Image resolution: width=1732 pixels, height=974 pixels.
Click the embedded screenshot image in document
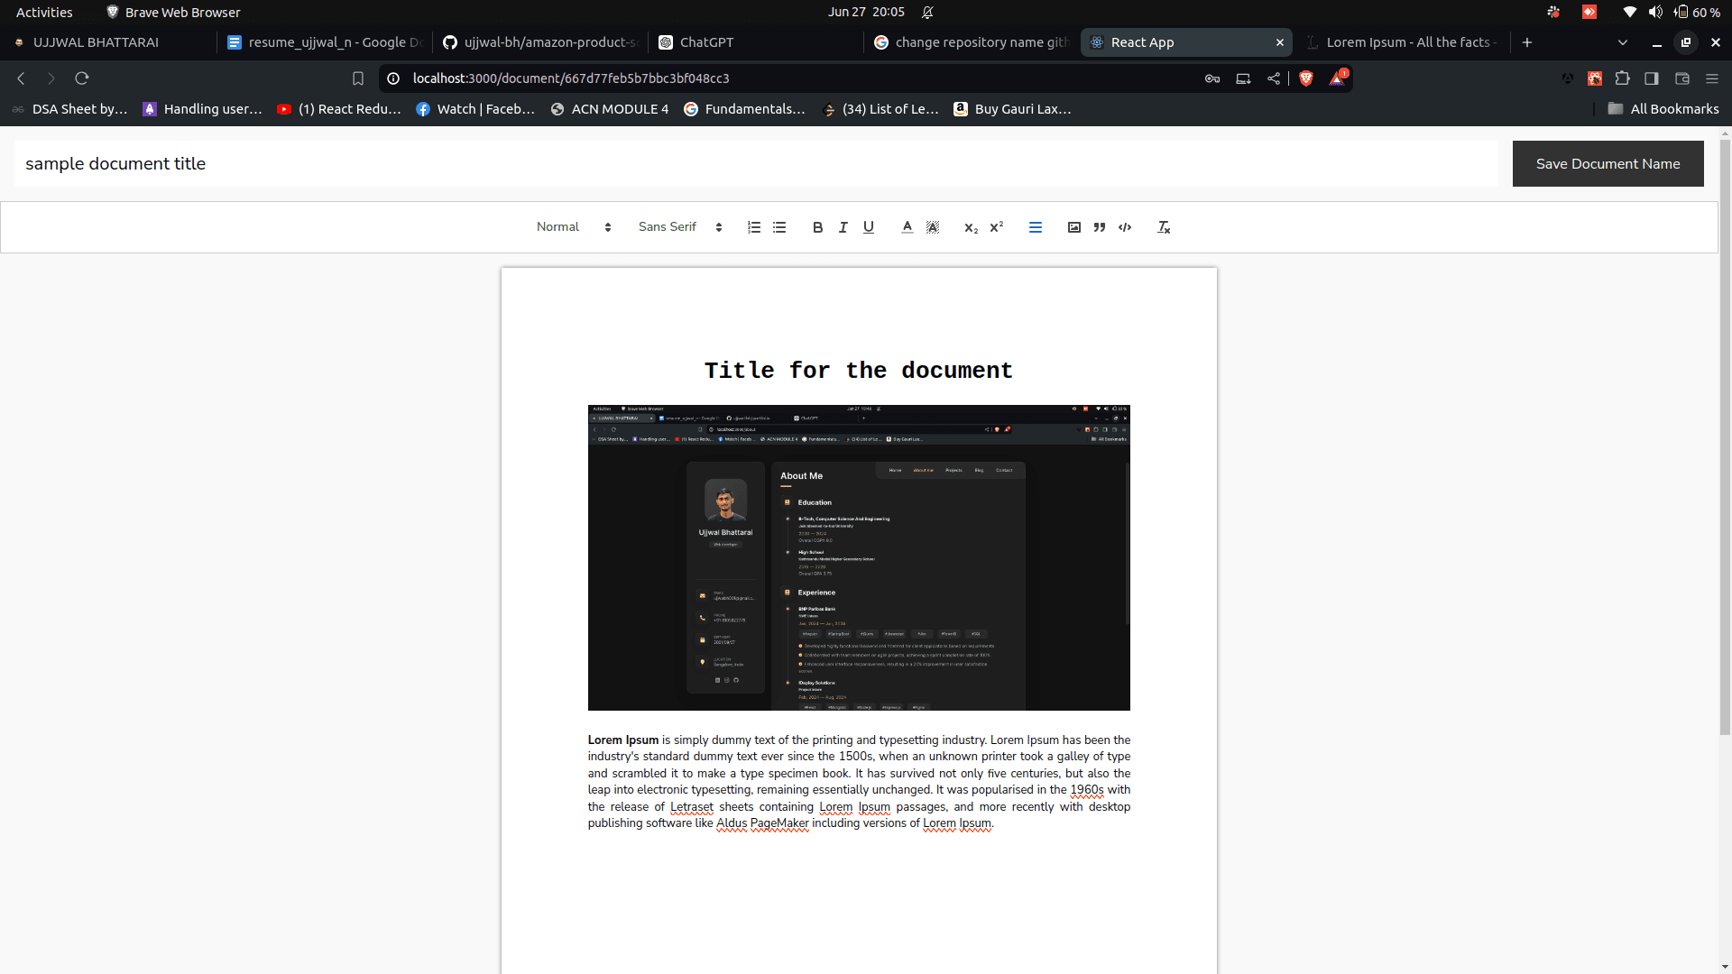[x=859, y=557]
